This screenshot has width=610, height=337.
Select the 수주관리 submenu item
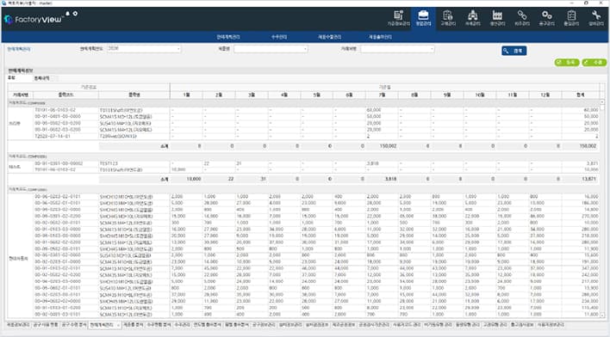pos(279,37)
